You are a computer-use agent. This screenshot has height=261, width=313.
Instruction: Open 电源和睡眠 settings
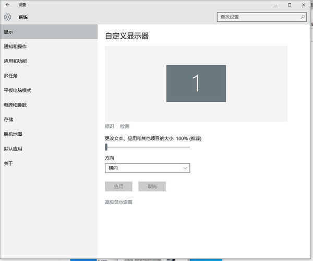(15, 105)
